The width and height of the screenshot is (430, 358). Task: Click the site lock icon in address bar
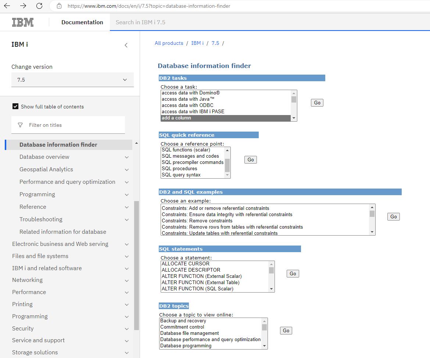pyautogui.click(x=59, y=6)
